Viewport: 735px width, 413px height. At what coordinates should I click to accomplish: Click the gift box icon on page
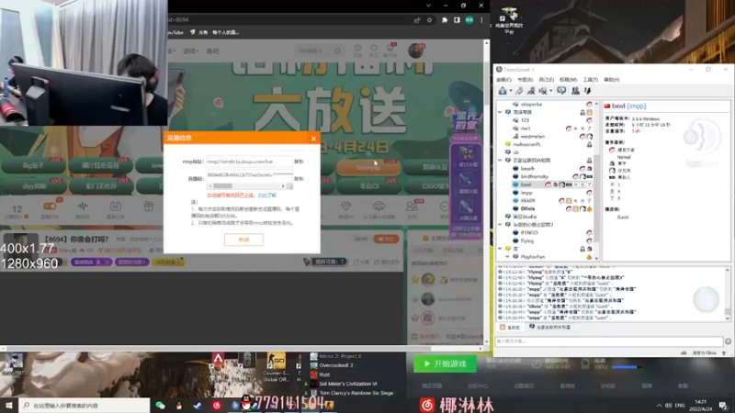(x=148, y=206)
